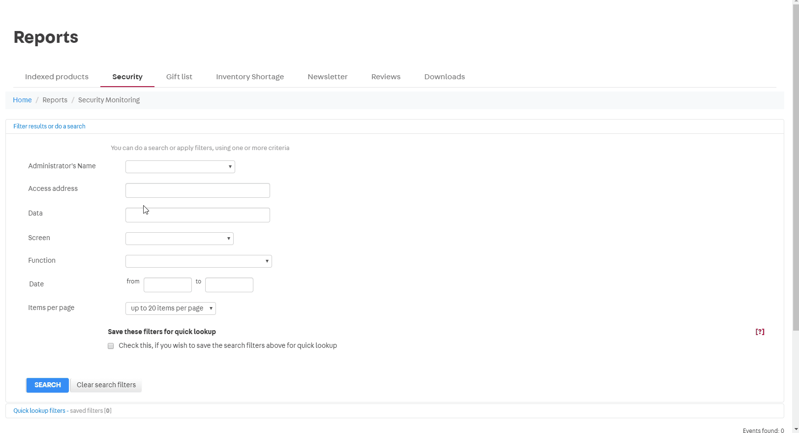Screen dimensions: 799x433
Task: Click the Clear search filters button
Action: pyautogui.click(x=106, y=385)
